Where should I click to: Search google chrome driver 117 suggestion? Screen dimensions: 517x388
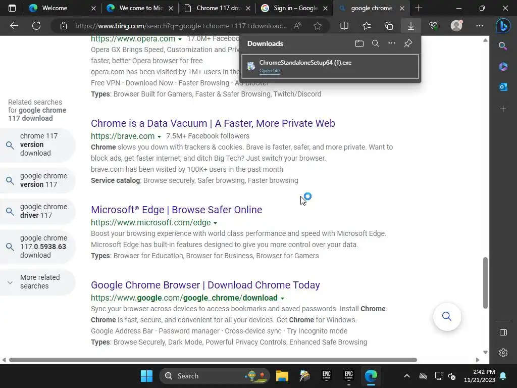point(37,211)
